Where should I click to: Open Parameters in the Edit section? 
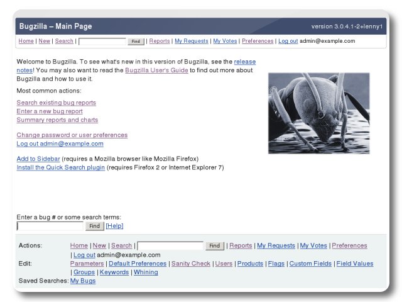[87, 264]
